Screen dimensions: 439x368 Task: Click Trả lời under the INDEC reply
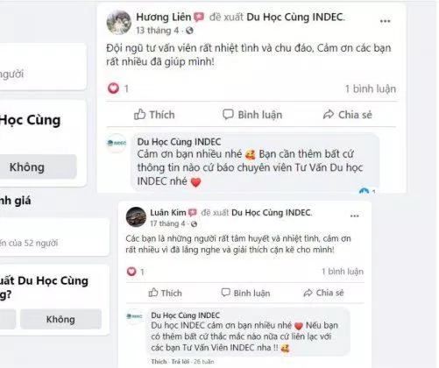(x=181, y=362)
